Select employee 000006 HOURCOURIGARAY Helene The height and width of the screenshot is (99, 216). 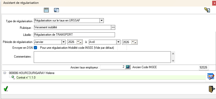pos(32,73)
